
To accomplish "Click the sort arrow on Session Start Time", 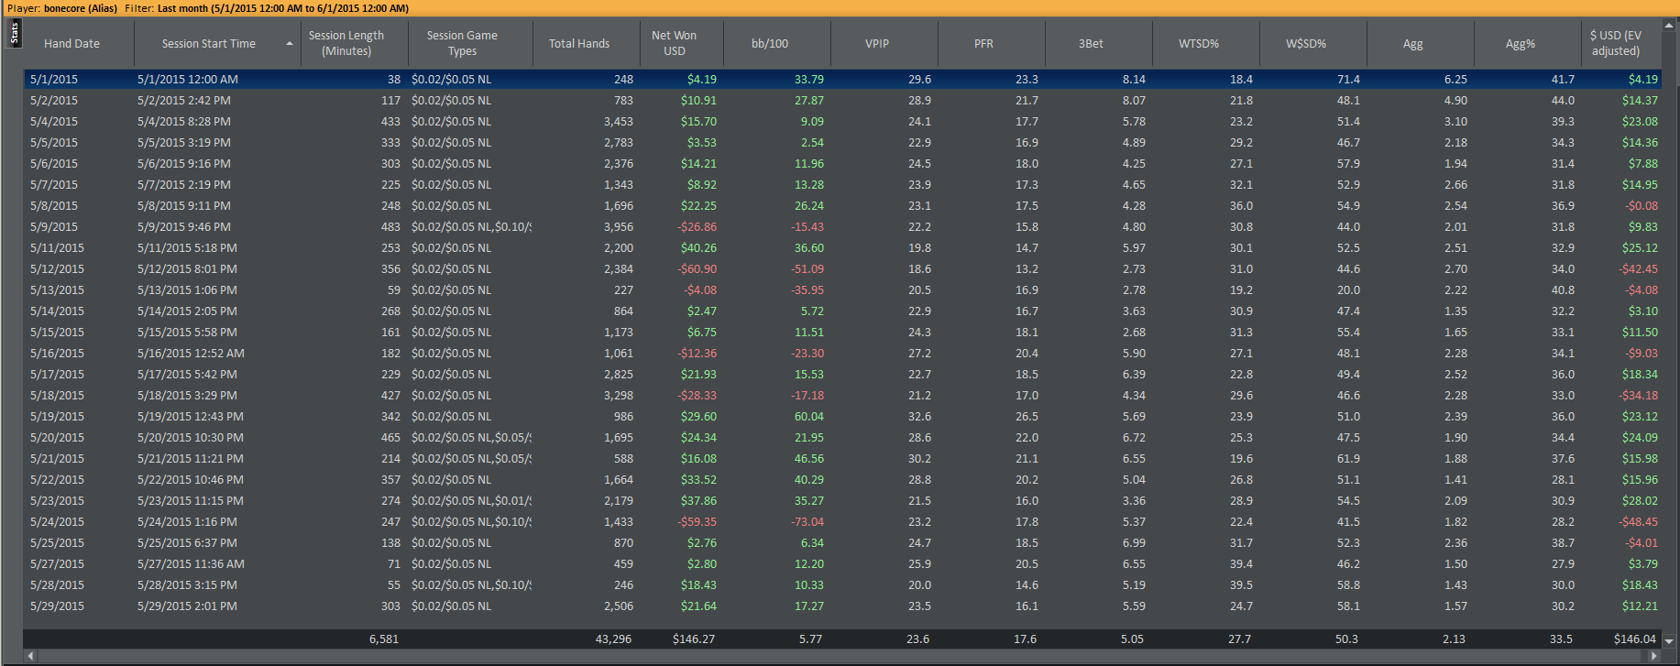I will 290,44.
